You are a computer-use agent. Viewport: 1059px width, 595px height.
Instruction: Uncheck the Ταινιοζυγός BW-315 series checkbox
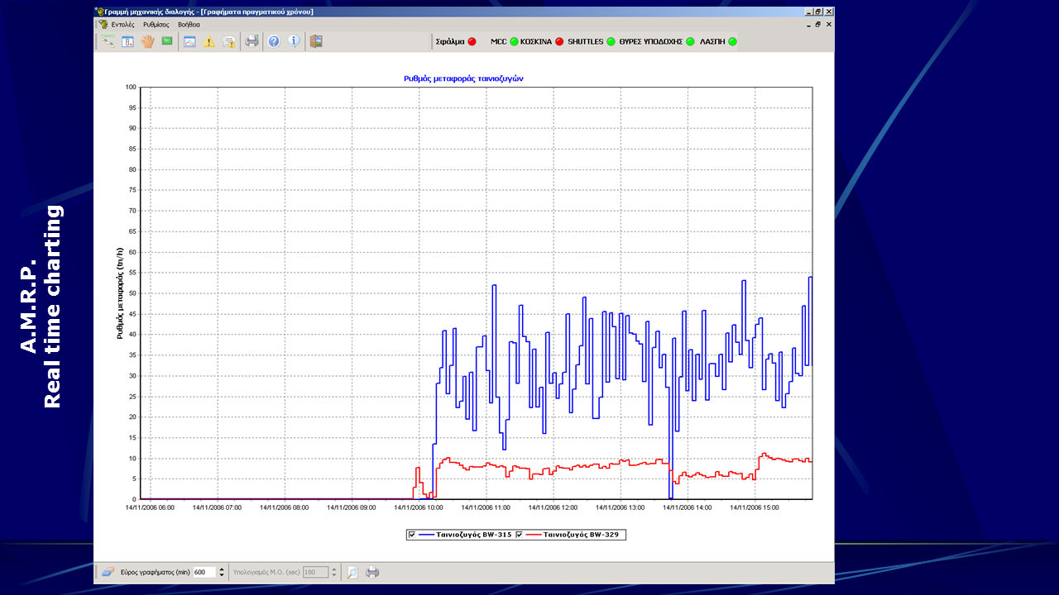point(412,535)
